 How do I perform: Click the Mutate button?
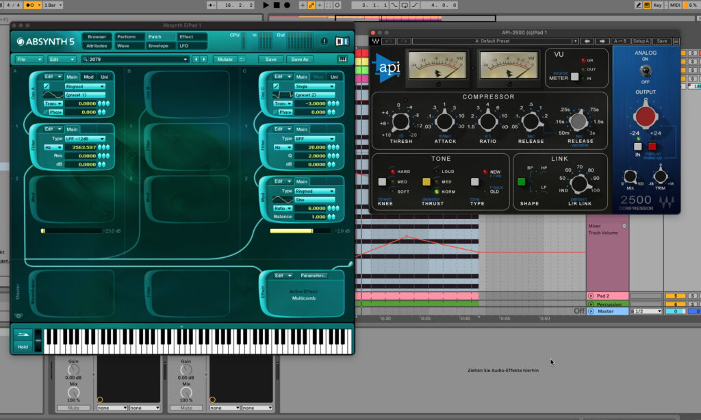[x=225, y=59]
